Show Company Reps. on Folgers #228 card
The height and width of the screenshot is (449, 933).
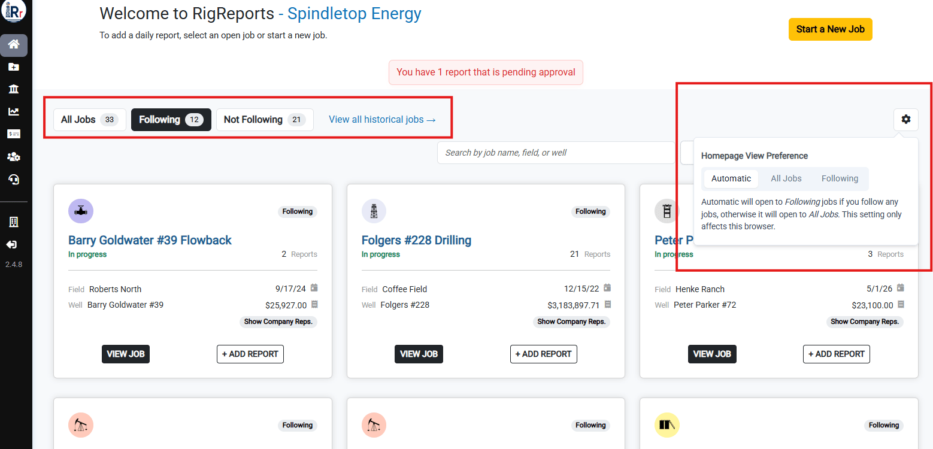(572, 321)
